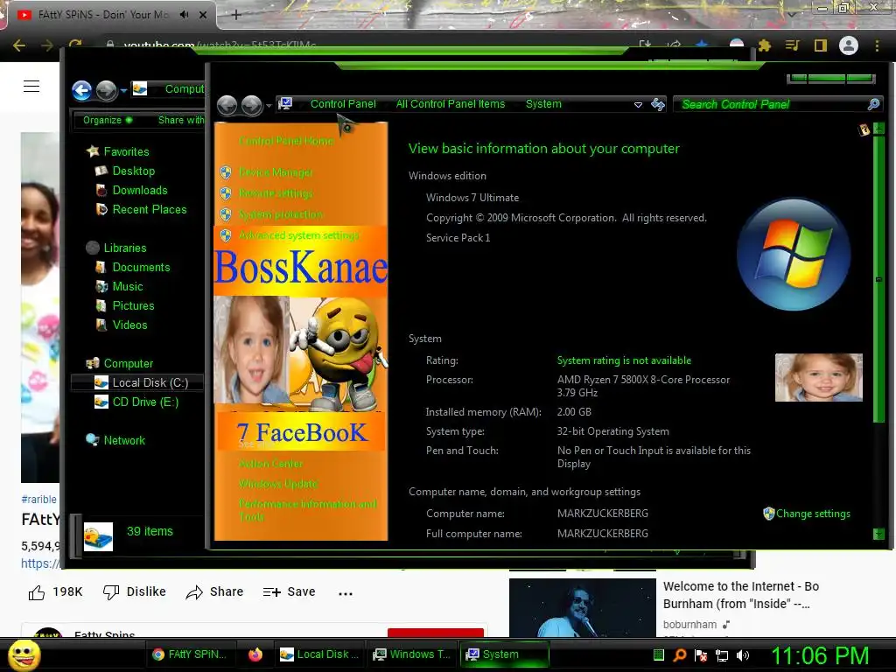This screenshot has height=672, width=896.
Task: Select Downloads in navigation pane
Action: pos(140,190)
